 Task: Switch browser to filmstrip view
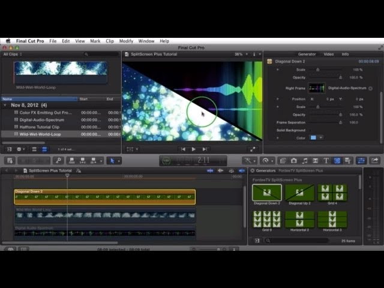34,149
